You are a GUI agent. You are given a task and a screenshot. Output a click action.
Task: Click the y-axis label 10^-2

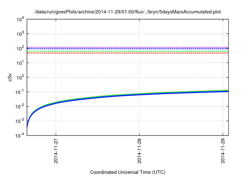point(20,106)
